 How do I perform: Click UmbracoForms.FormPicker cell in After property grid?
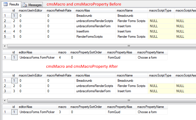pos(37,112)
